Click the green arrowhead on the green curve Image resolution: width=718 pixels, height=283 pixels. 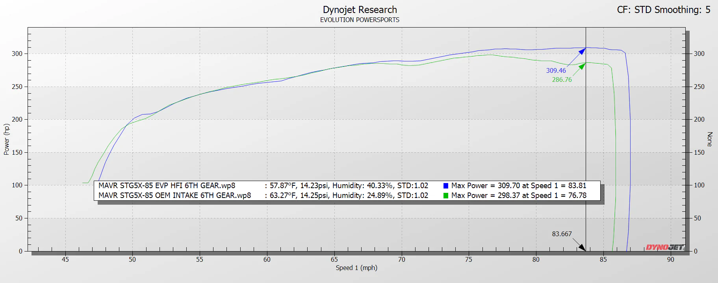click(x=582, y=66)
